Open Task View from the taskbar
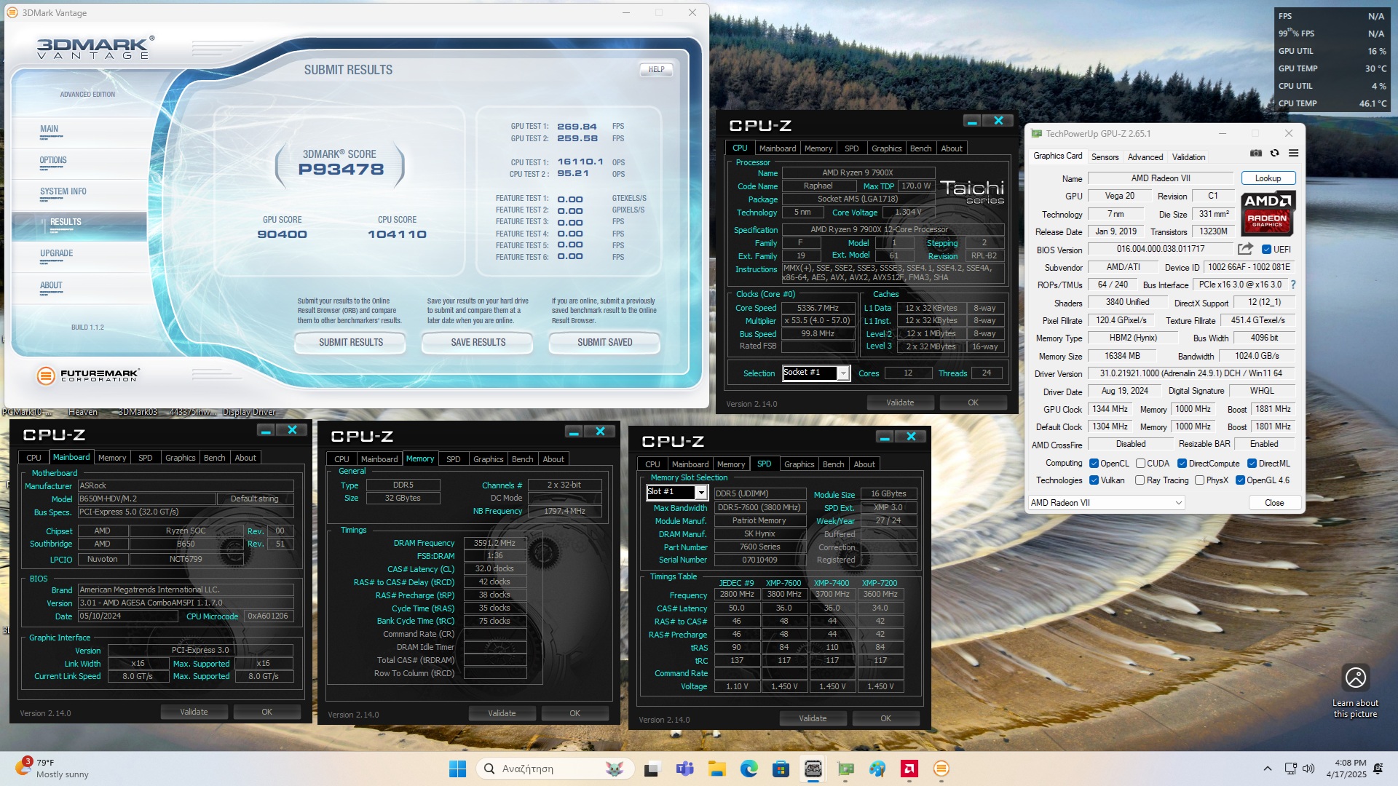This screenshot has height=786, width=1398. tap(652, 769)
